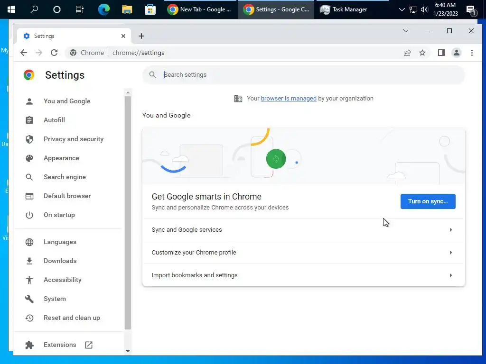Viewport: 486px width, 364px height.
Task: Open Chrome's three-dot menu
Action: (x=472, y=53)
